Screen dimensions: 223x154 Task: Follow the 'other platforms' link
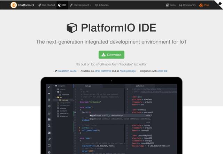point(103,71)
